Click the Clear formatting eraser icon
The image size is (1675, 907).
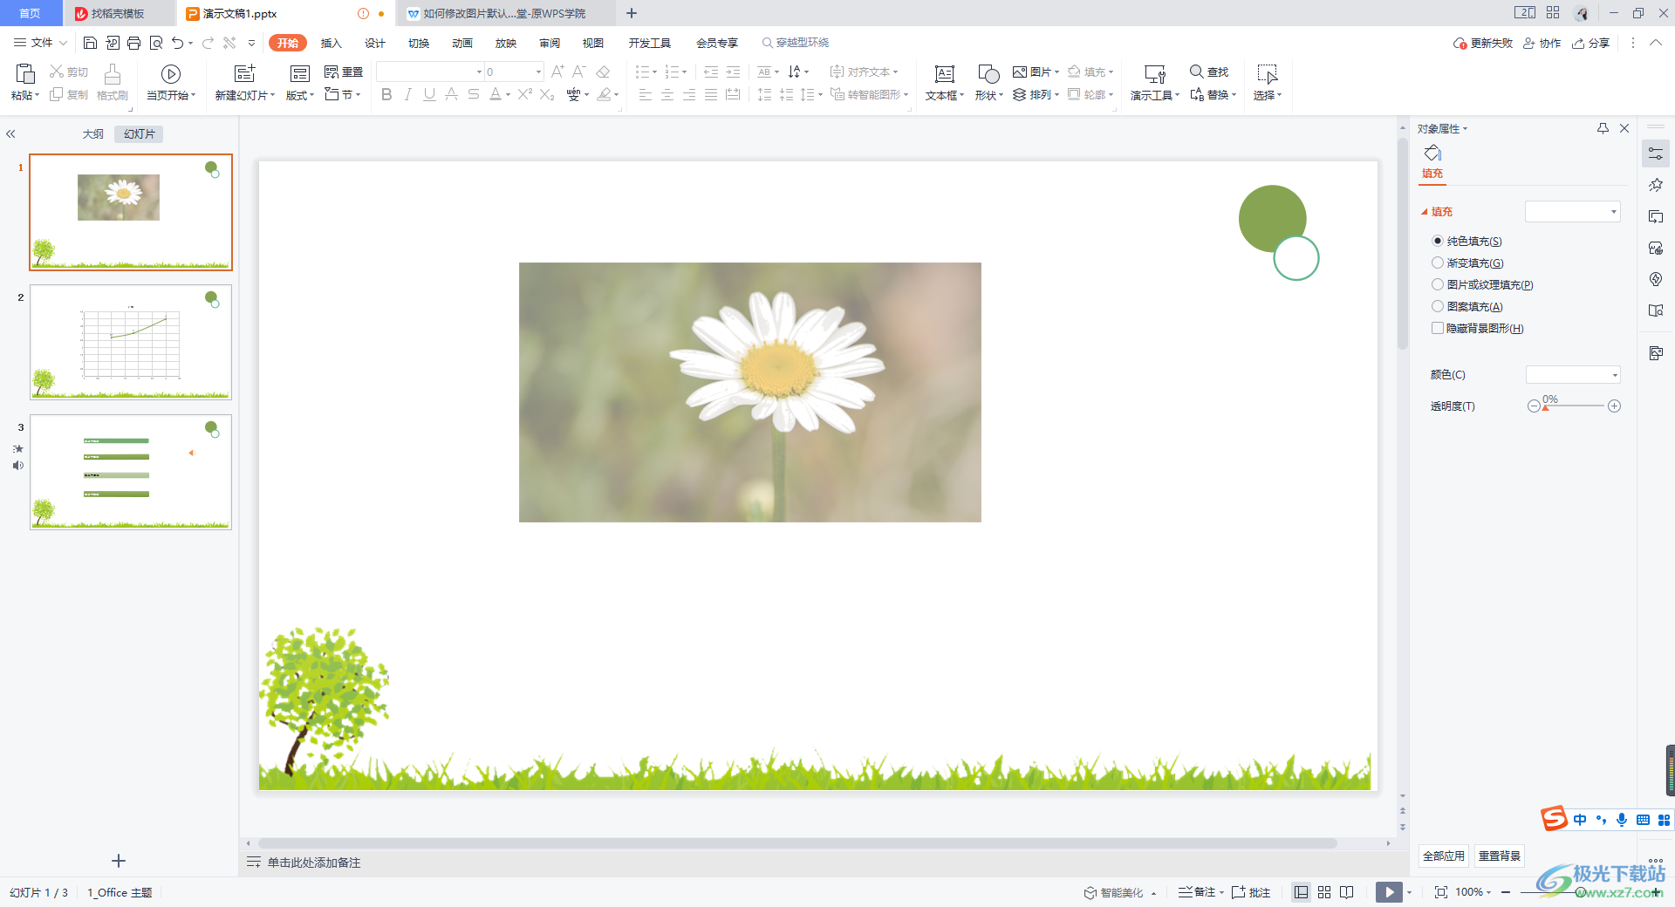(x=603, y=72)
